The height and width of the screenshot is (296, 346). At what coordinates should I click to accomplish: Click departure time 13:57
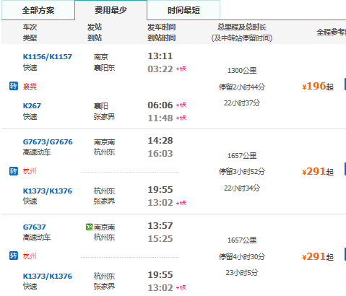tap(160, 226)
